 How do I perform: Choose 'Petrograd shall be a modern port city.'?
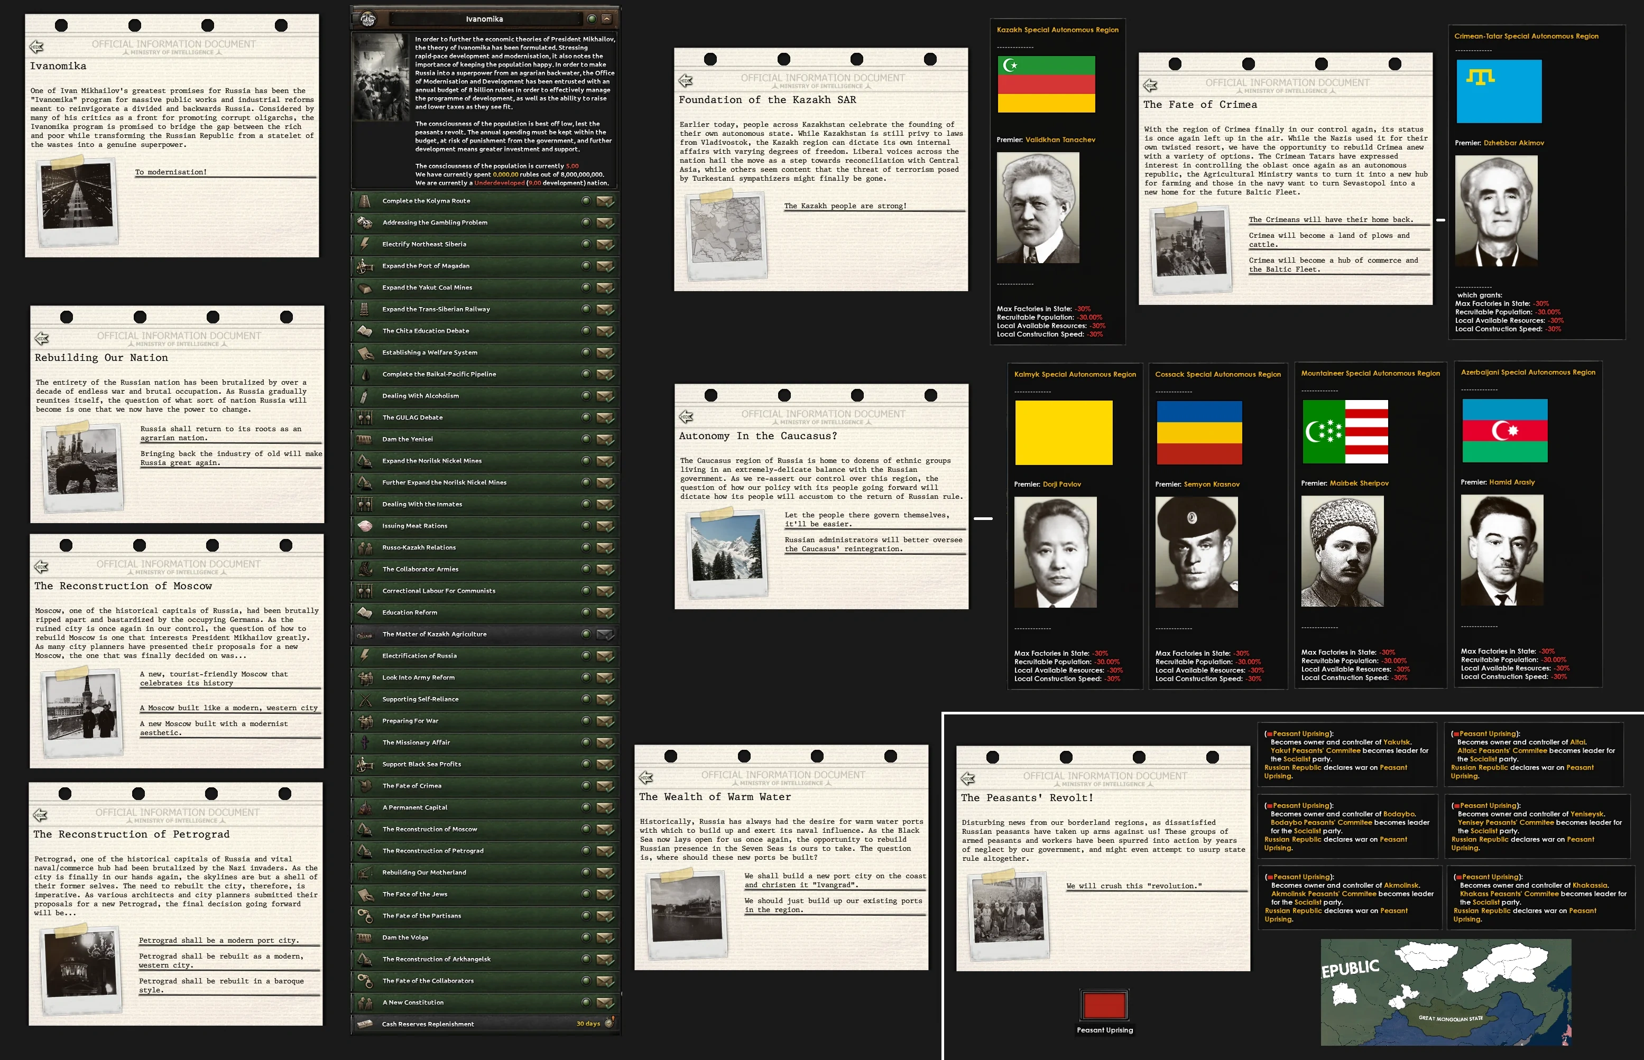point(218,940)
